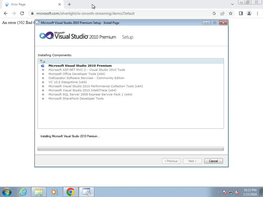Viewport: 263px width, 197px height.
Task: Click the disabled Next button
Action: click(x=192, y=161)
